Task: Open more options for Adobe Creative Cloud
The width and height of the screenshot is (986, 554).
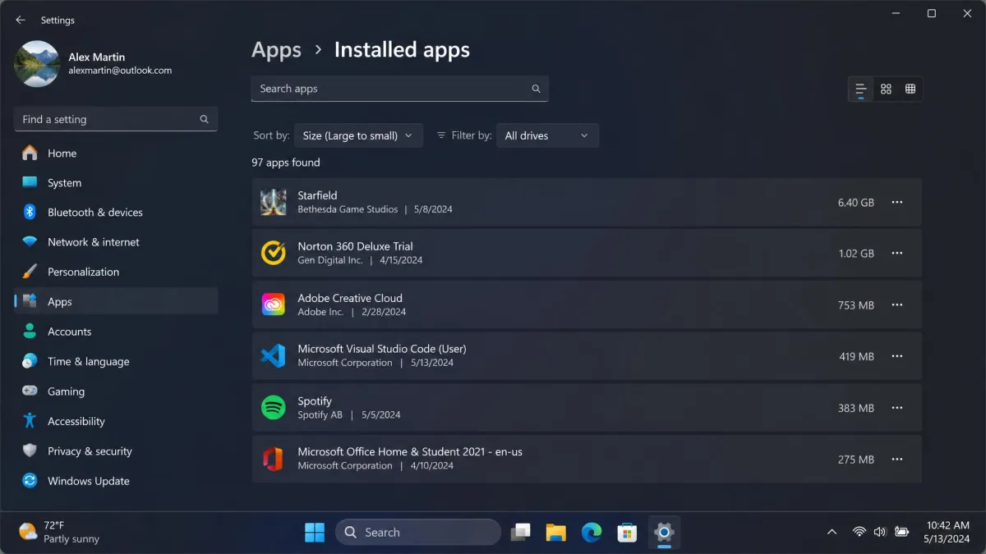Action: [897, 304]
